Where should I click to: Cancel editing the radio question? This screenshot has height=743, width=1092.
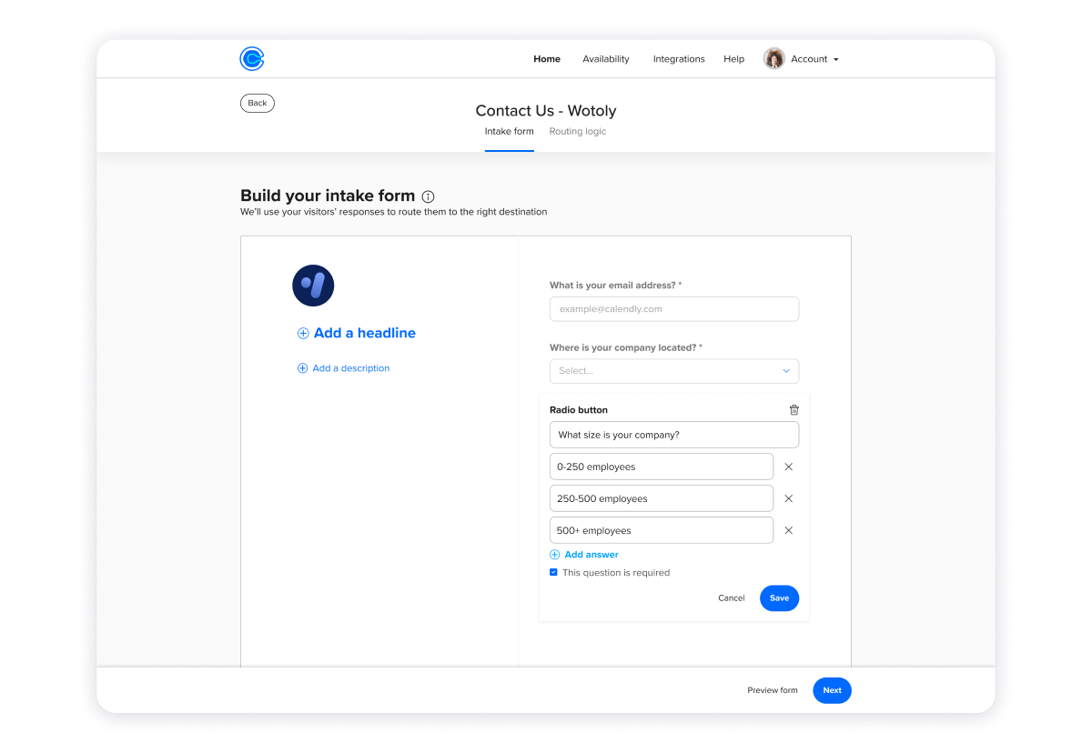(732, 598)
